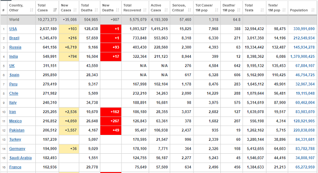Sort by Active Cases arrows icon

tap(166, 10)
